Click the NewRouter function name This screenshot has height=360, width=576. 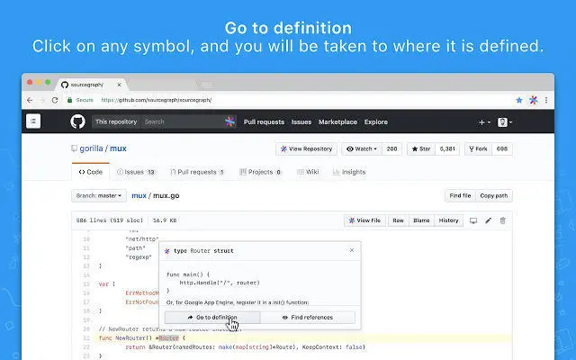[130, 338]
